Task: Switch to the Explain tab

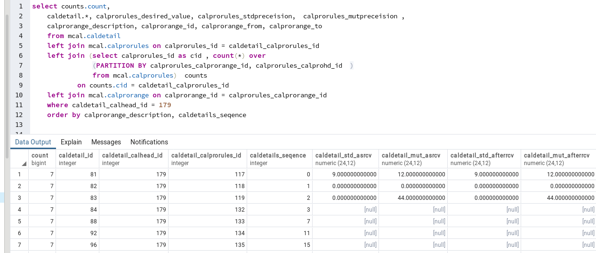Action: [x=71, y=142]
